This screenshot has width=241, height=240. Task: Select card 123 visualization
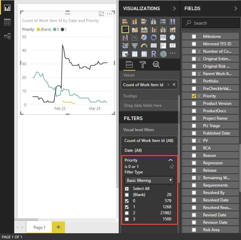(x=154, y=45)
